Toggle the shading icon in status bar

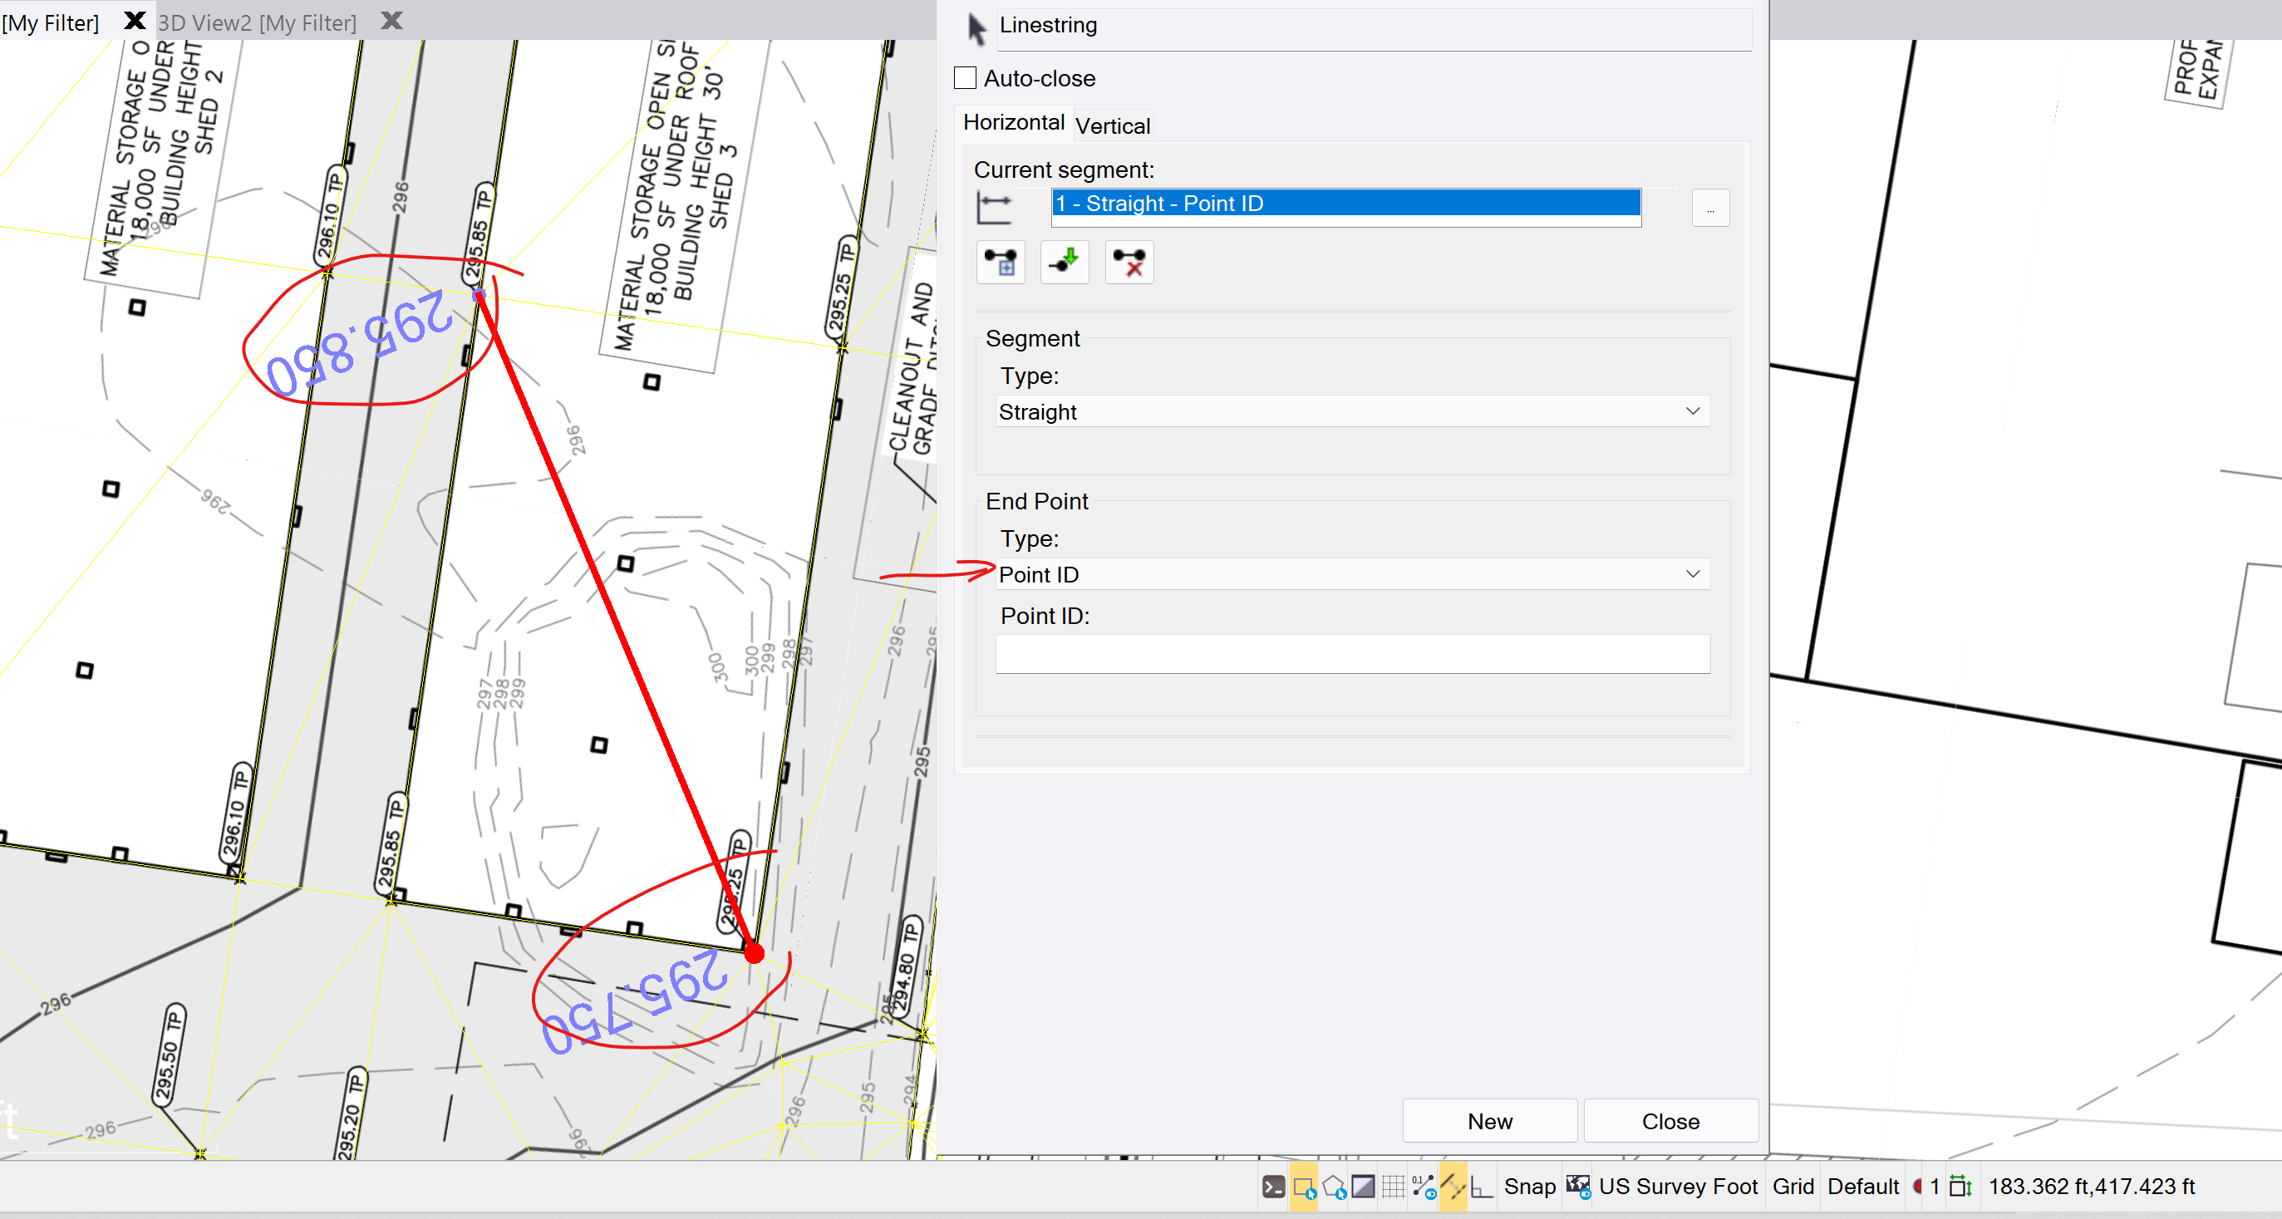click(1364, 1187)
